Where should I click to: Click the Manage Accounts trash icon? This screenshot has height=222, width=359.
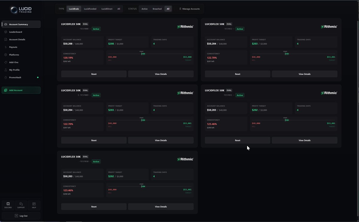180,9
